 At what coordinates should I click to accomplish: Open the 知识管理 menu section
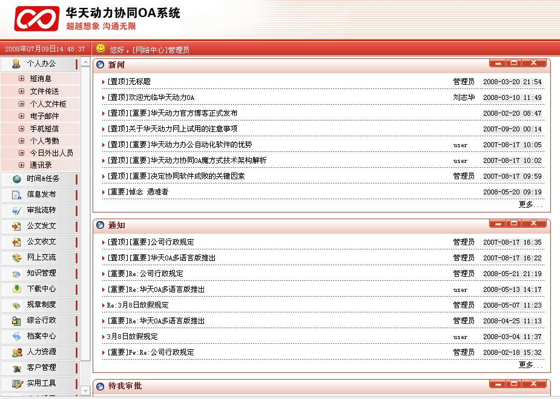40,274
